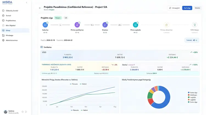
Task: Click the Sukurtas stage folder icon
Action: click(45, 25)
